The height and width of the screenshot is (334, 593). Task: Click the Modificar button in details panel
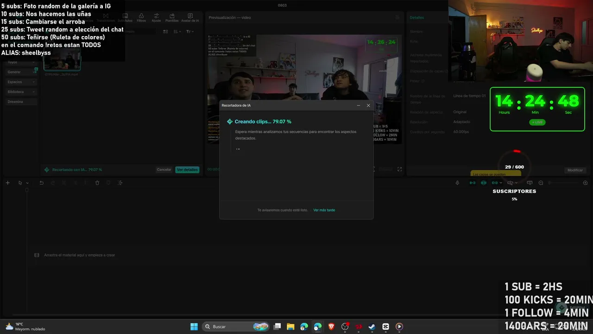pos(575,170)
